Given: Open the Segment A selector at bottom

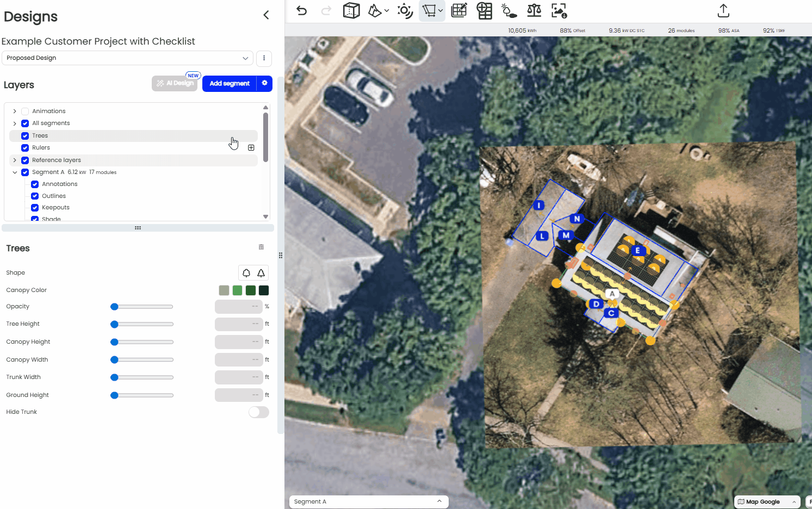Looking at the screenshot, I should click(368, 502).
